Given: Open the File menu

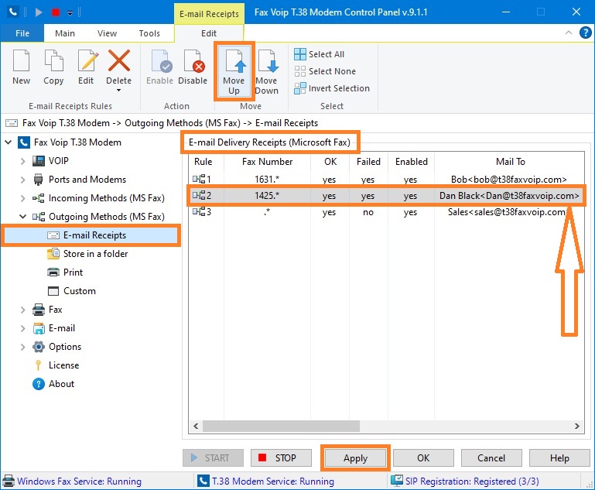Looking at the screenshot, I should (x=22, y=33).
